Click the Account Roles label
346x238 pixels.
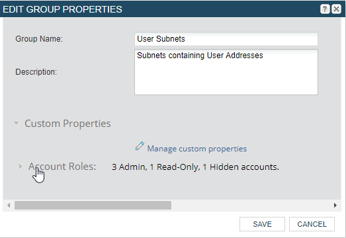pyautogui.click(x=62, y=167)
